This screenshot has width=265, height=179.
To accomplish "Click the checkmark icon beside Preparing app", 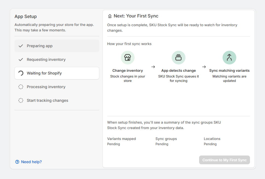I will click(21, 46).
